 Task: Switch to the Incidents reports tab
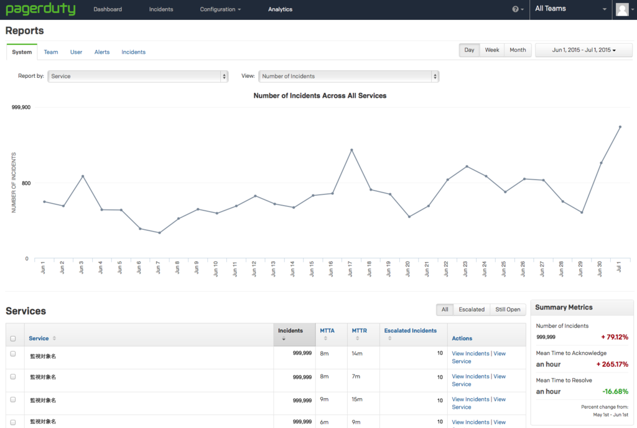[x=133, y=52]
